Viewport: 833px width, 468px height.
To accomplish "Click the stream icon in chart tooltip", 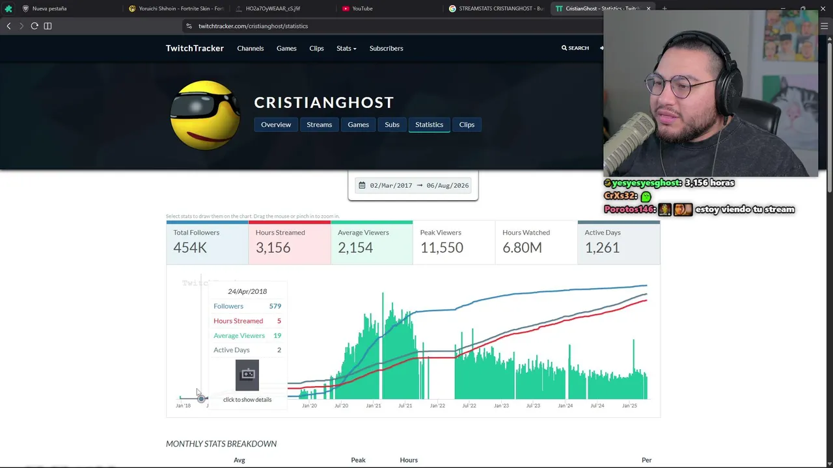I will (247, 374).
